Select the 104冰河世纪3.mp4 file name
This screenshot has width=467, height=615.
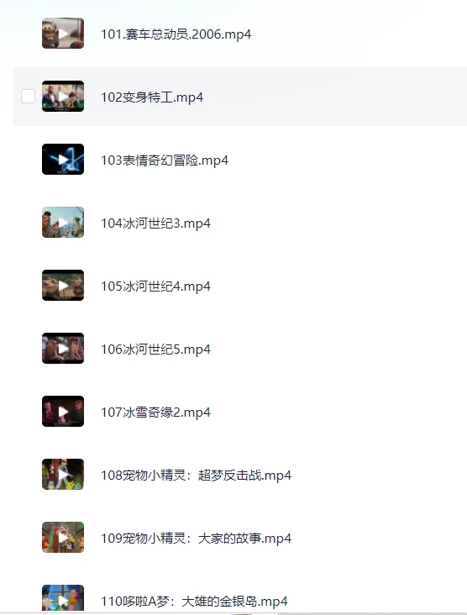pos(155,223)
